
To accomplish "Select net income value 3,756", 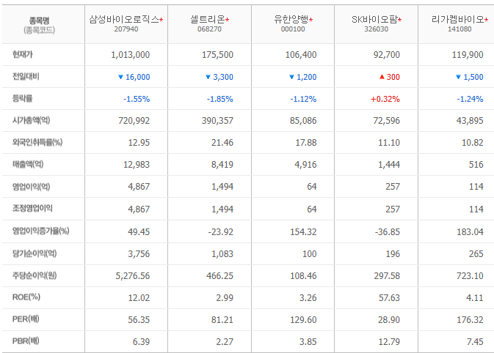I will tap(139, 254).
